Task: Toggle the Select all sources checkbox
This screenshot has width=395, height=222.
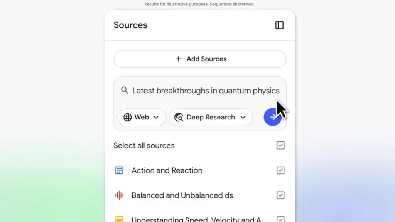Action: (x=280, y=145)
